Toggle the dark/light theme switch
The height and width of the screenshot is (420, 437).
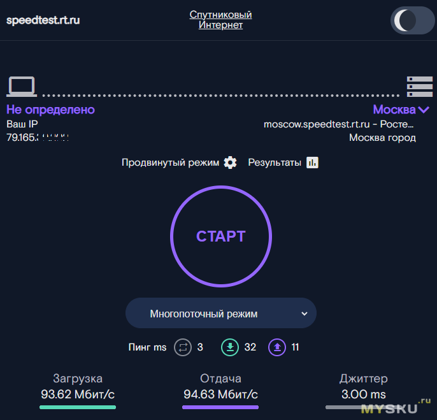click(x=412, y=20)
